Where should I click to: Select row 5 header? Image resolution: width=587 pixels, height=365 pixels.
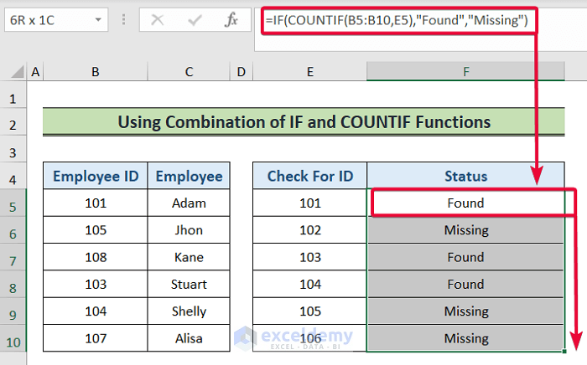pyautogui.click(x=13, y=203)
